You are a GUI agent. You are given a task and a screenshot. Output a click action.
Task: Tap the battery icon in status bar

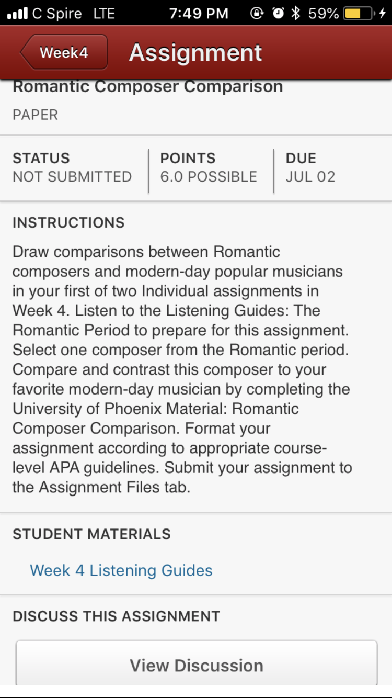pos(359,13)
